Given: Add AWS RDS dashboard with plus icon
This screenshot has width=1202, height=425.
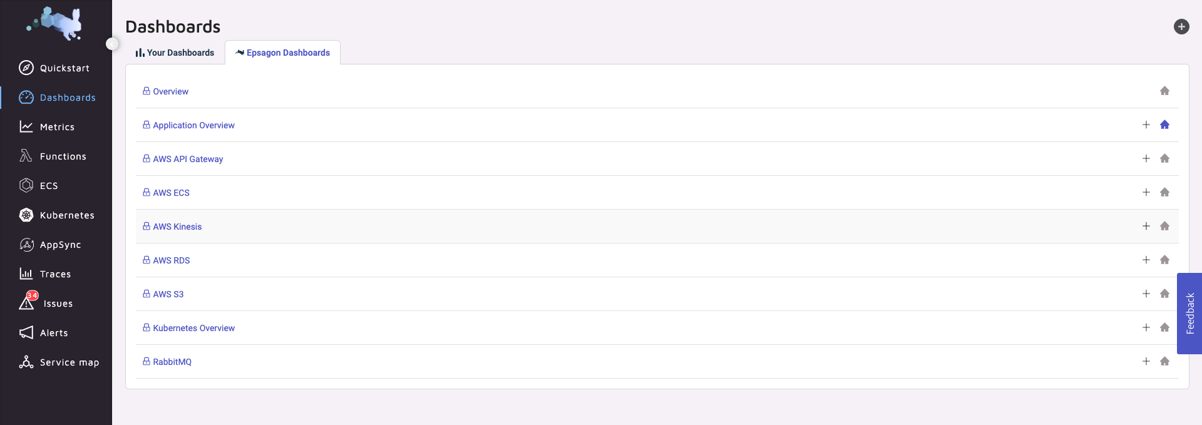Looking at the screenshot, I should 1146,260.
